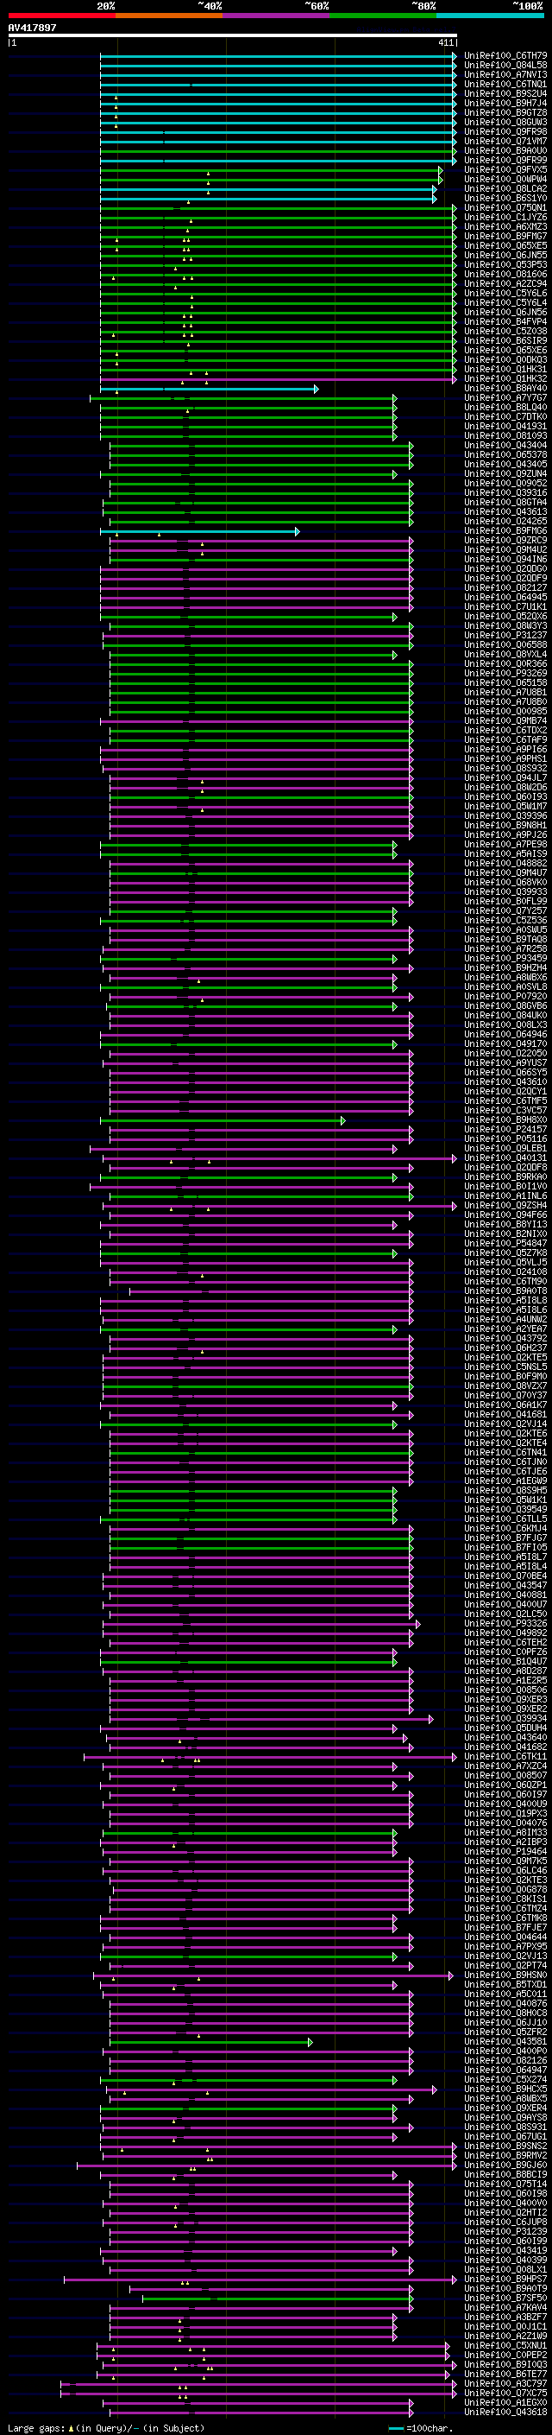
Task: Select label UniRef100_B9HZH4
Action: [x=505, y=968]
